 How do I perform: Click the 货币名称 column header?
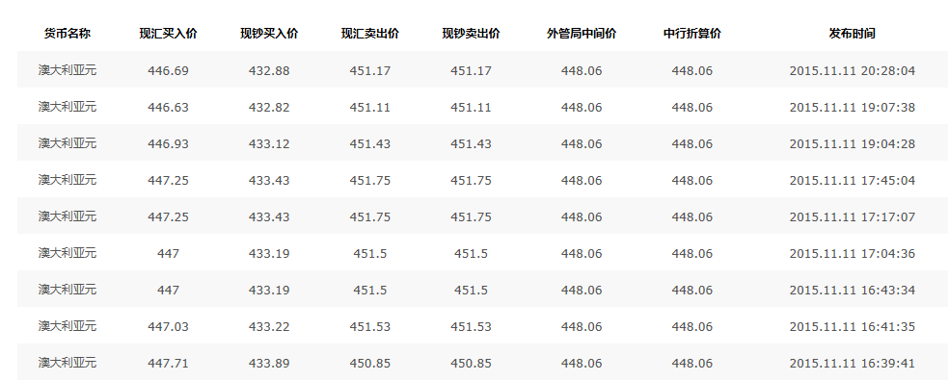[68, 33]
